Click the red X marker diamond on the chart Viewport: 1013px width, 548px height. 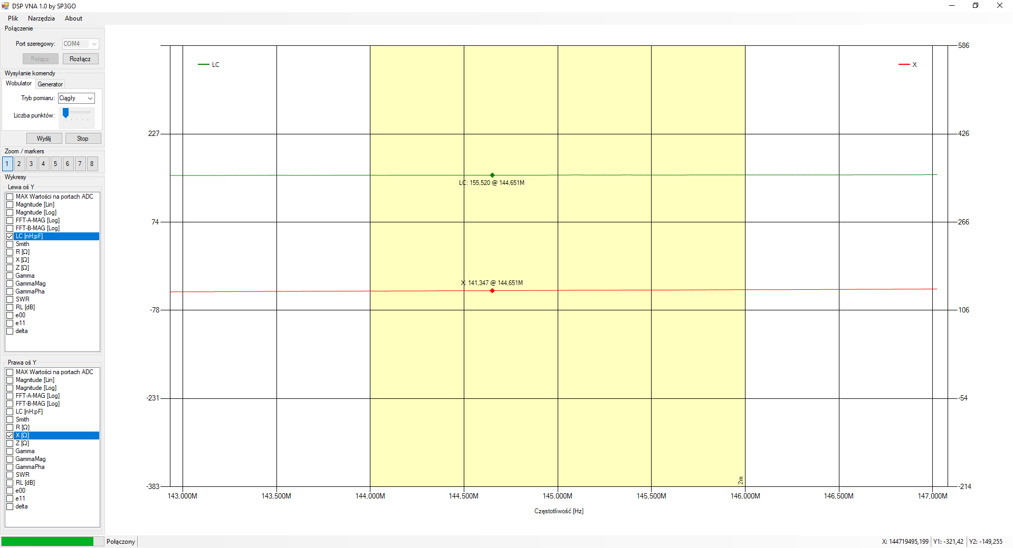tap(492, 291)
